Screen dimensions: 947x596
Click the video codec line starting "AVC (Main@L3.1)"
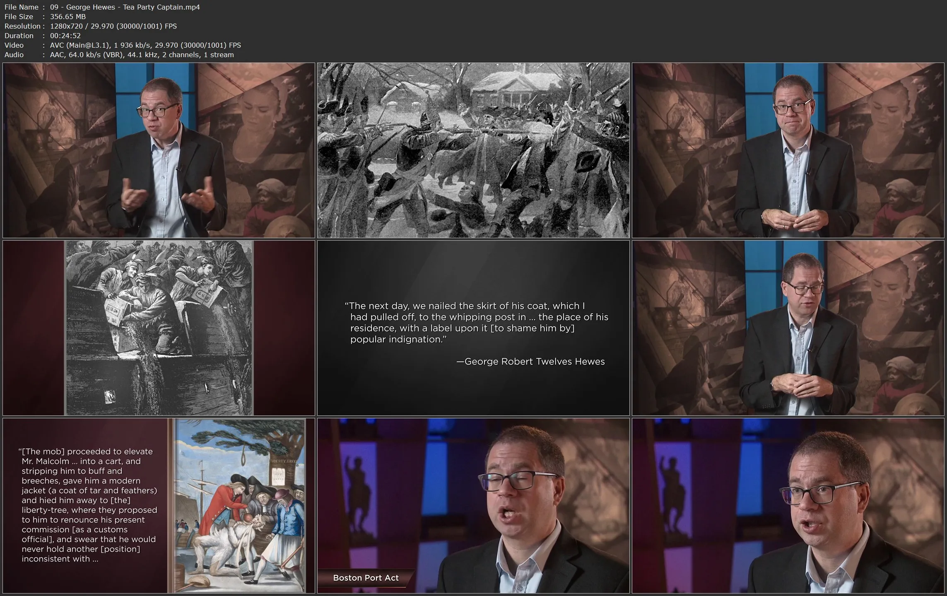[x=145, y=45]
